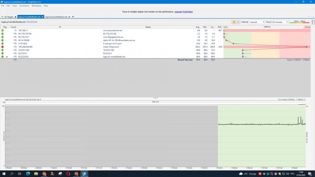The width and height of the screenshot is (315, 177).
Task: Open Windows taskbar search
Action: [x=12, y=174]
